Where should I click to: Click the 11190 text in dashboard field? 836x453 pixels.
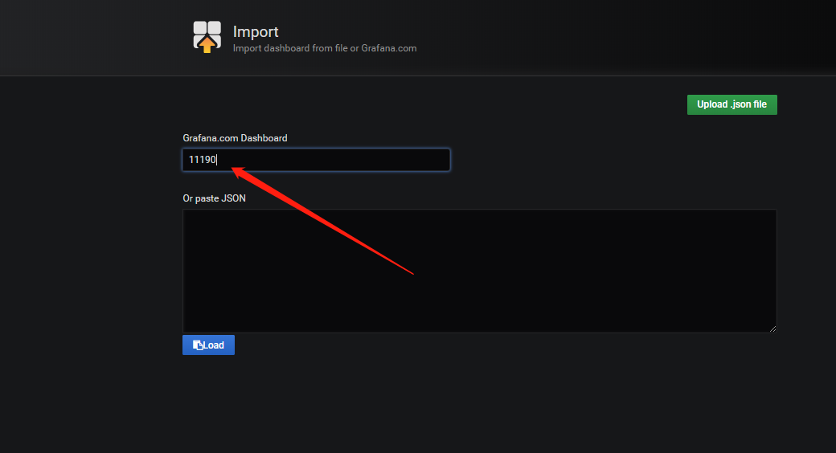(x=202, y=160)
